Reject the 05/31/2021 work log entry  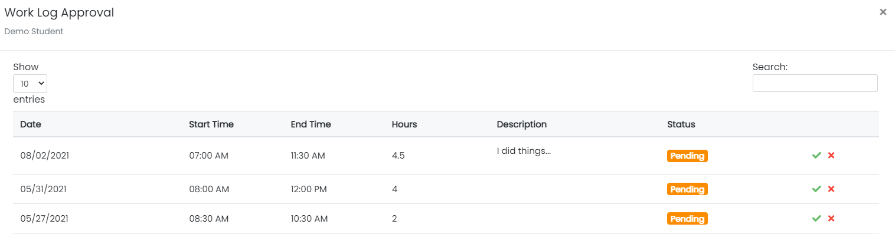[831, 189]
